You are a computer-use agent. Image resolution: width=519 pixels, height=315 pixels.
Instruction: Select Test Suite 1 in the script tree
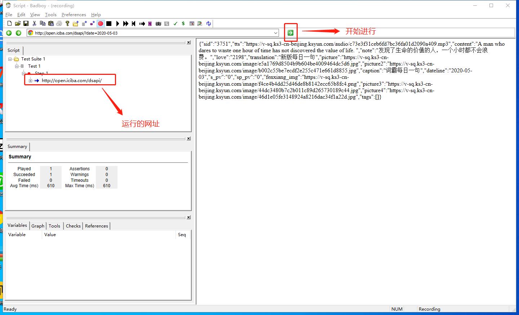coord(33,59)
